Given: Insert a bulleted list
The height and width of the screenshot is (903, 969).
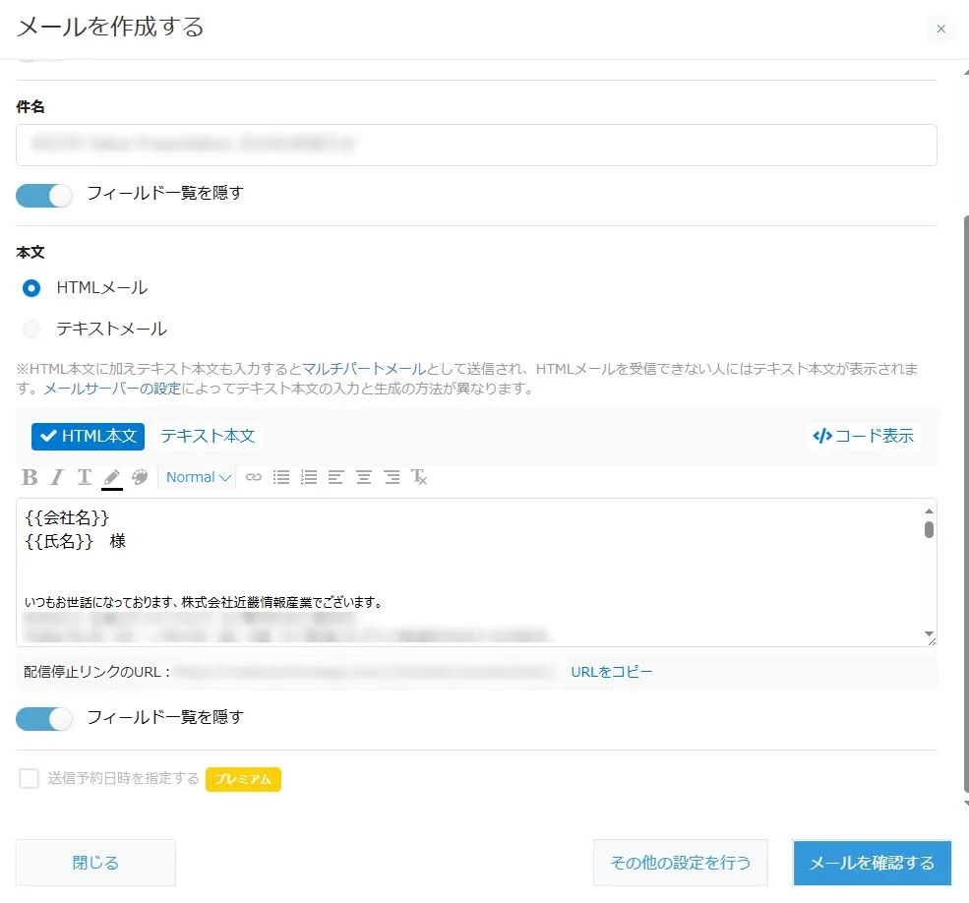Looking at the screenshot, I should [281, 477].
